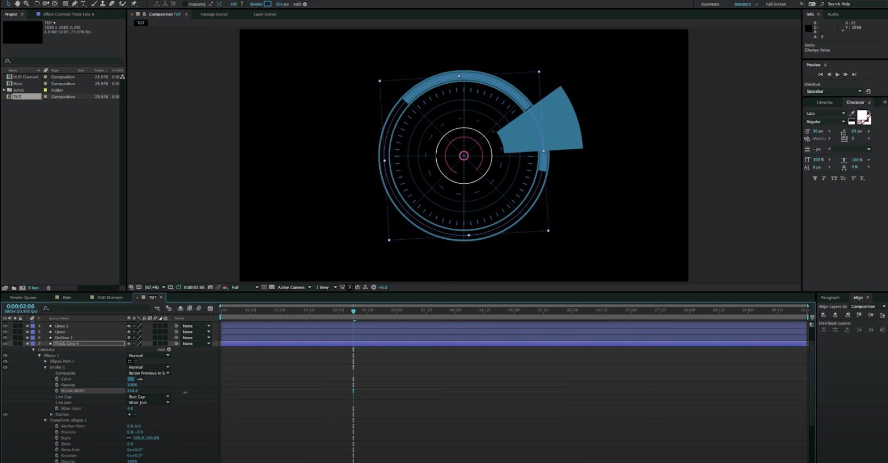This screenshot has height=463, width=888.
Task: Hide the Lines 2 layer
Action: [5, 326]
